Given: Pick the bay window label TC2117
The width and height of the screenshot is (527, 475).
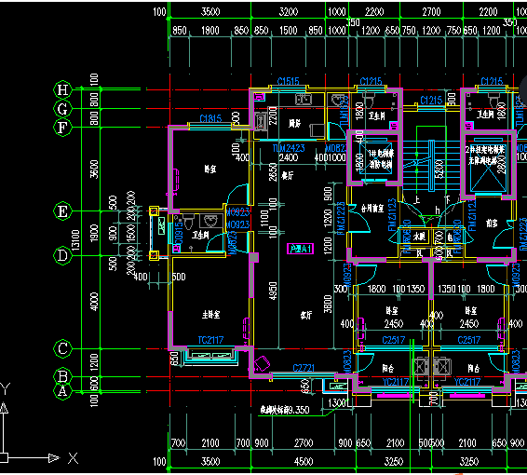Looking at the screenshot, I should point(210,340).
